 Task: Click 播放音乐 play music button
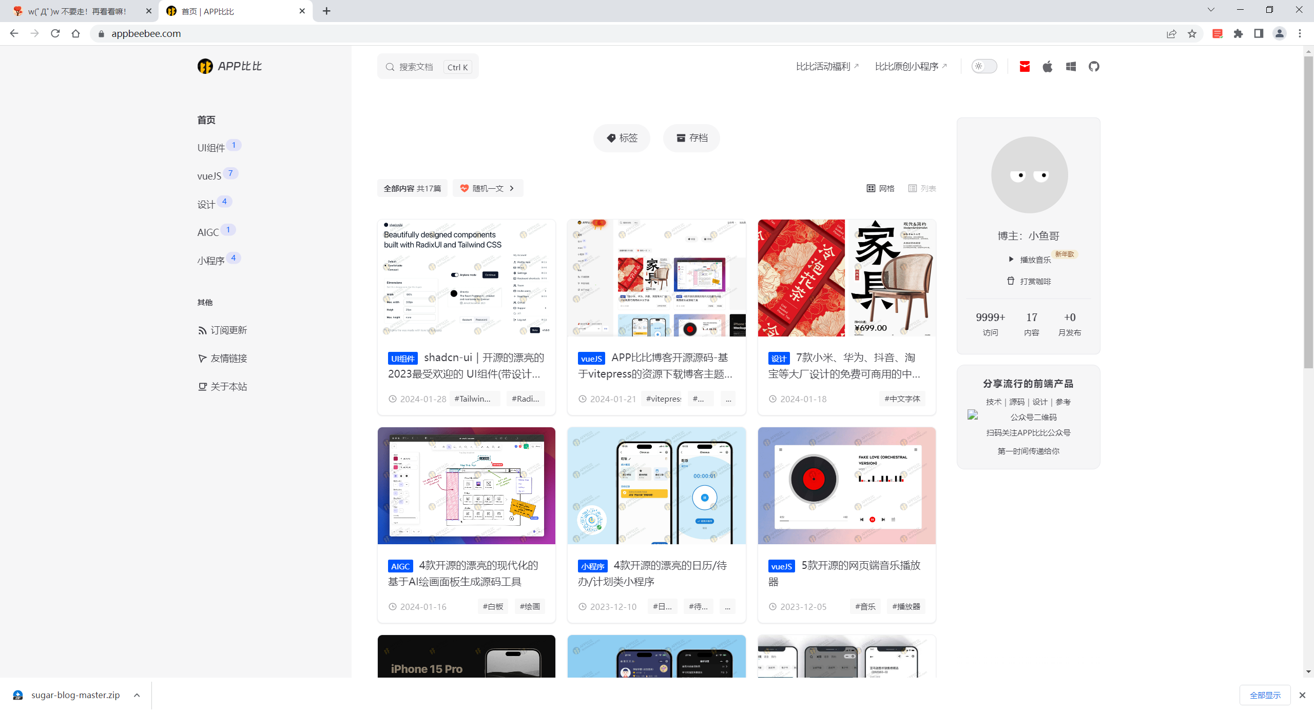click(1030, 260)
